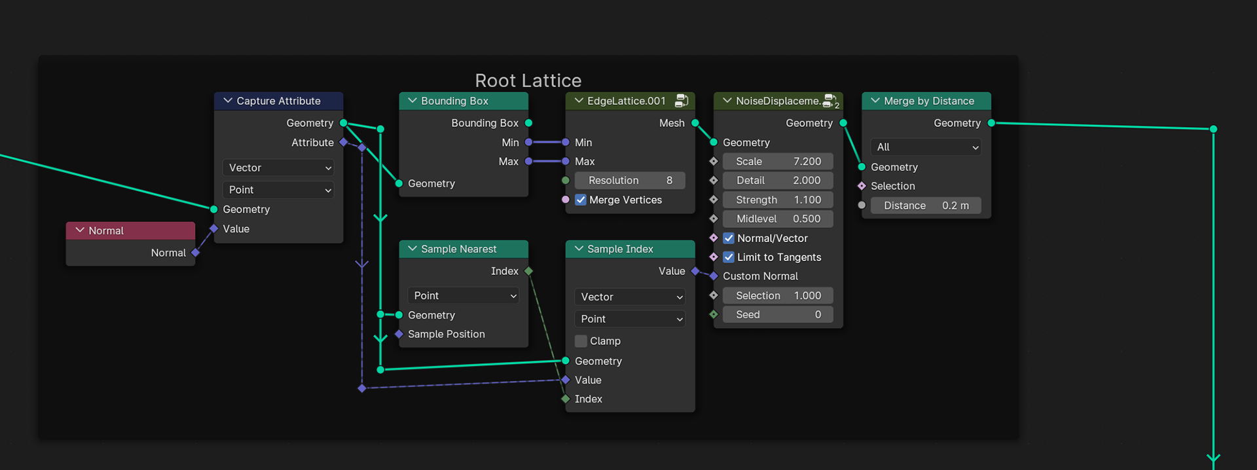Viewport: 1257px width, 470px height.
Task: Click the Bounding Box Geometry input socket
Action: pos(399,183)
